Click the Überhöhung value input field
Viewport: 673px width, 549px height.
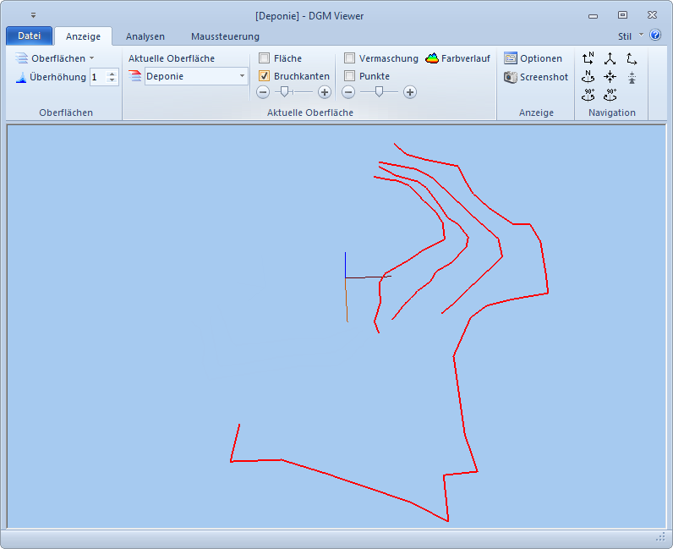(98, 77)
